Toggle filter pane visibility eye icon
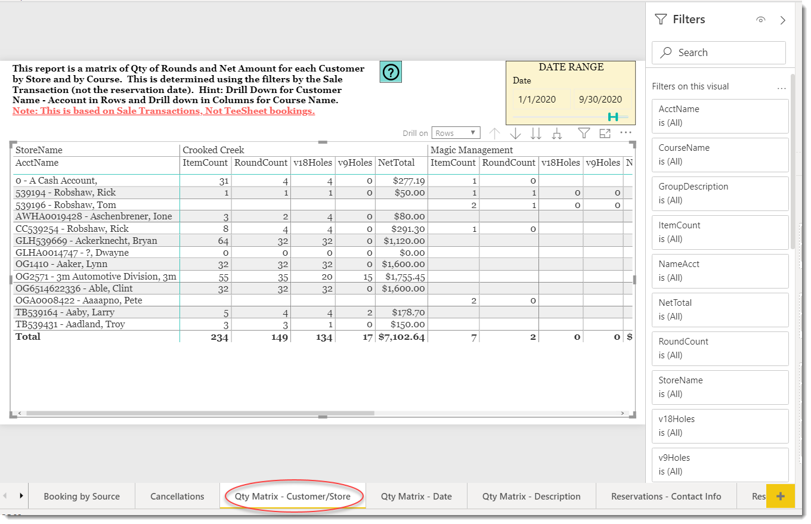Image resolution: width=811 pixels, height=524 pixels. 760,20
